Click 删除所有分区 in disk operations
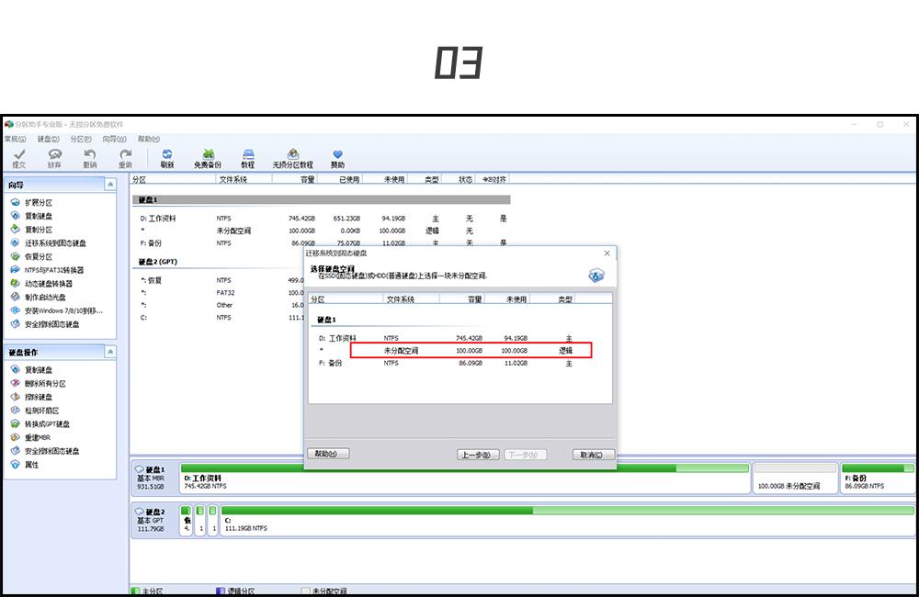This screenshot has height=597, width=919. [39, 383]
